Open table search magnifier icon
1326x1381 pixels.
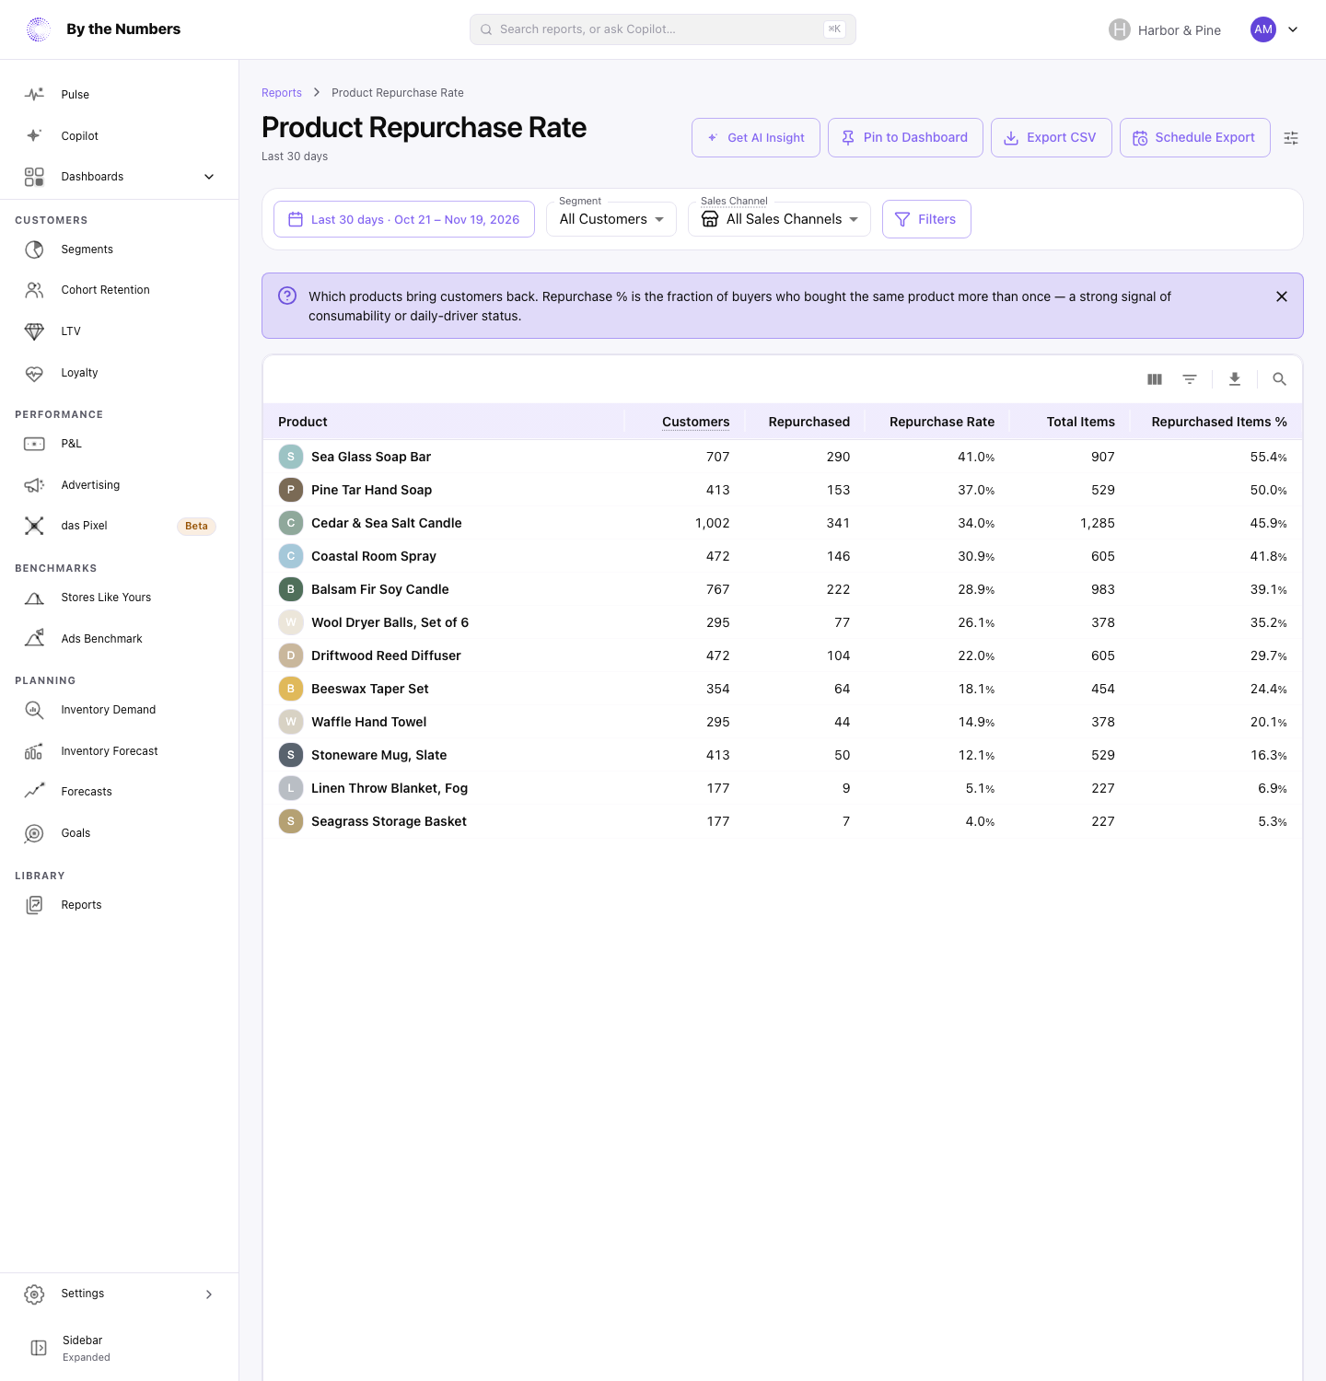[1279, 379]
